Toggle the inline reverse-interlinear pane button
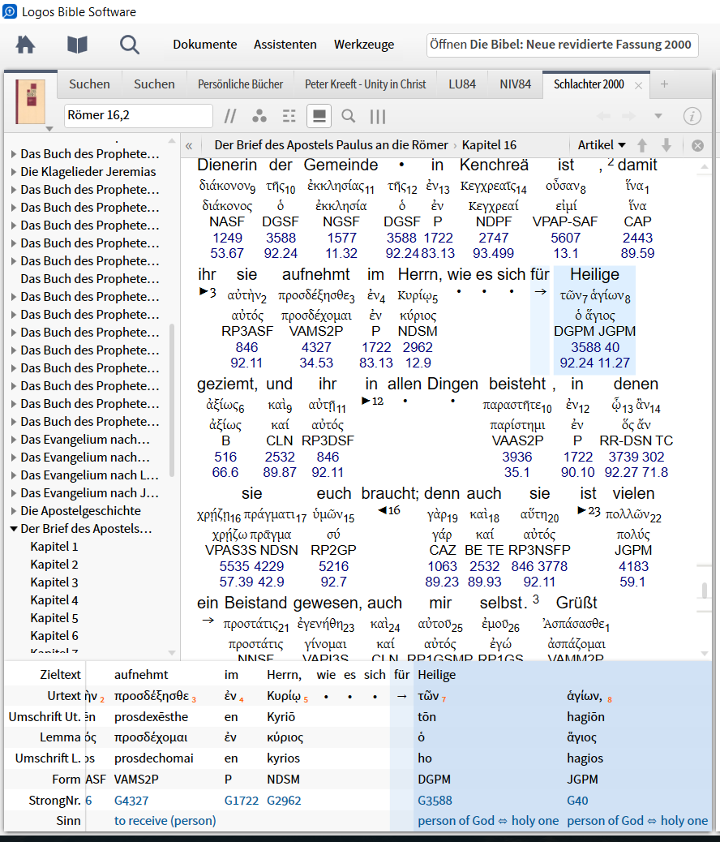 (x=319, y=116)
